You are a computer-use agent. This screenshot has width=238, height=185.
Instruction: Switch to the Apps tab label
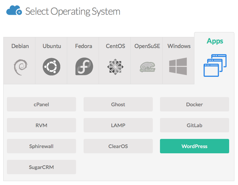point(215,41)
